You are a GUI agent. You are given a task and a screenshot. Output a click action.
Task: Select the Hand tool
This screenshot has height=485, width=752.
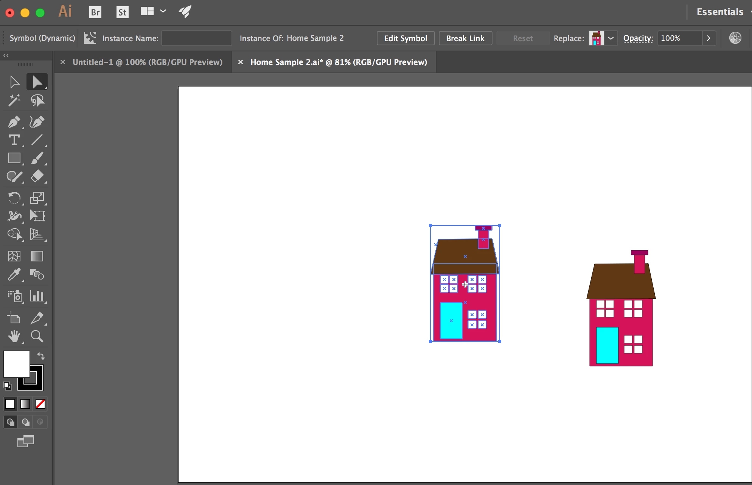[x=14, y=336]
